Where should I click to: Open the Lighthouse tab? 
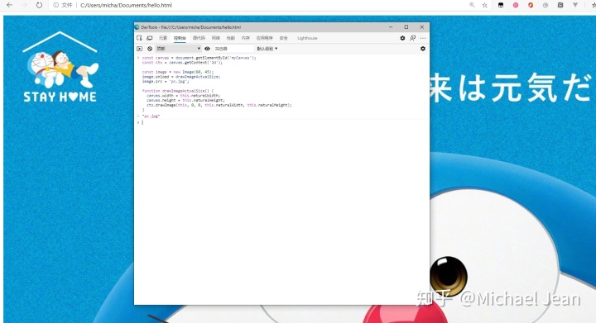(307, 38)
